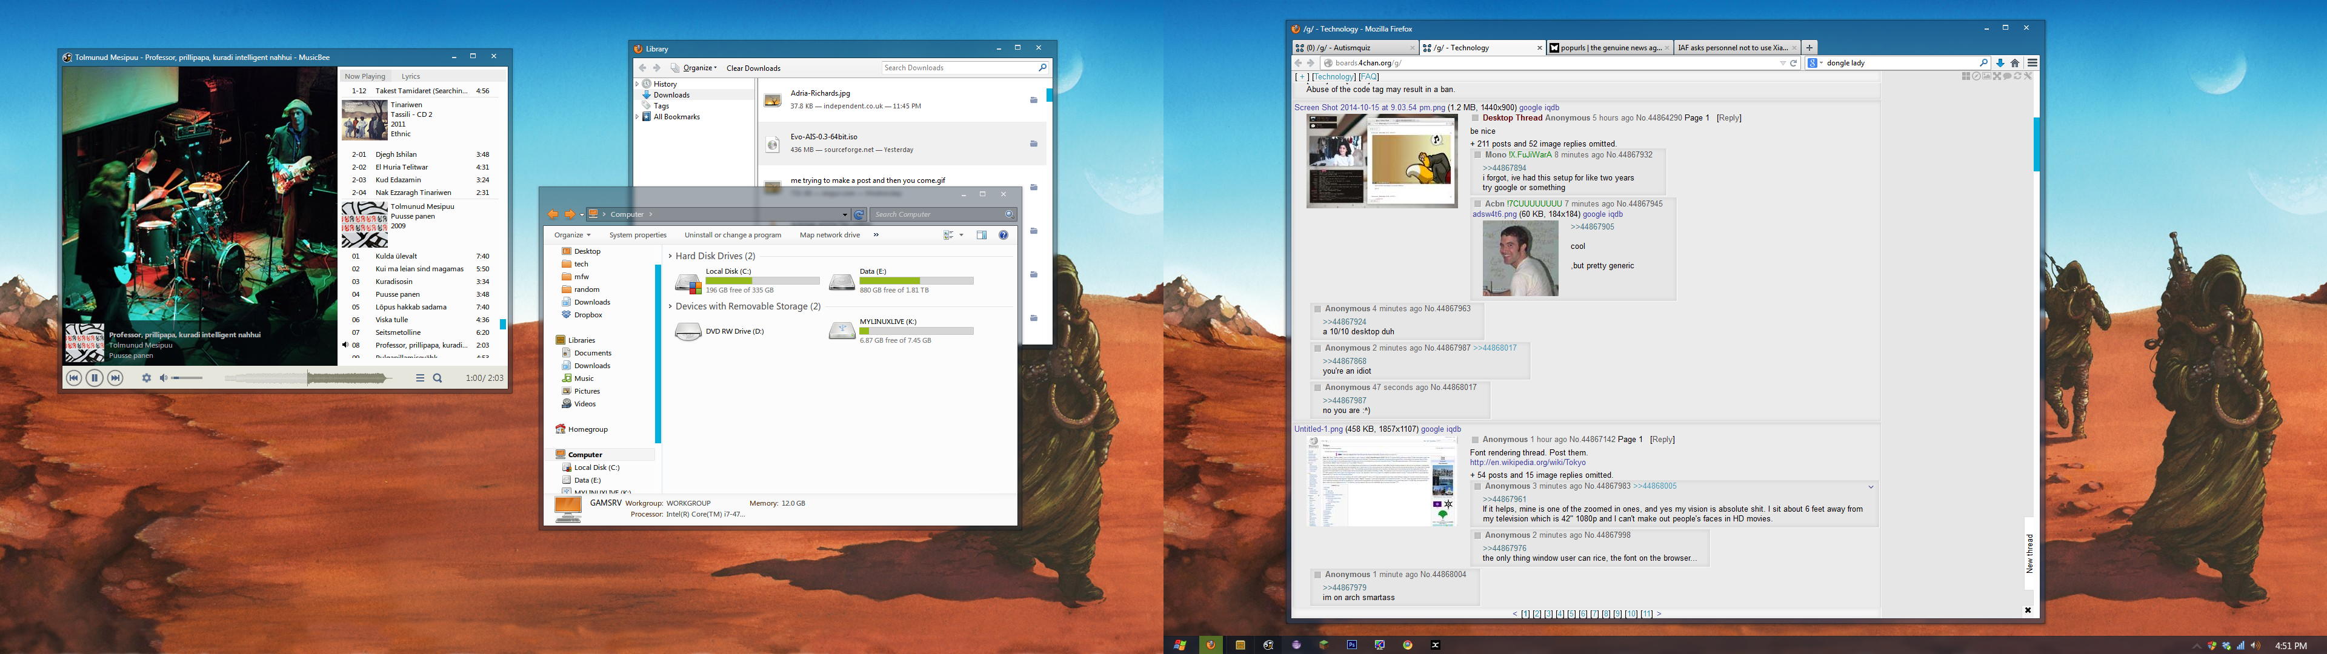Switch to the Lyrics tab

coord(411,77)
